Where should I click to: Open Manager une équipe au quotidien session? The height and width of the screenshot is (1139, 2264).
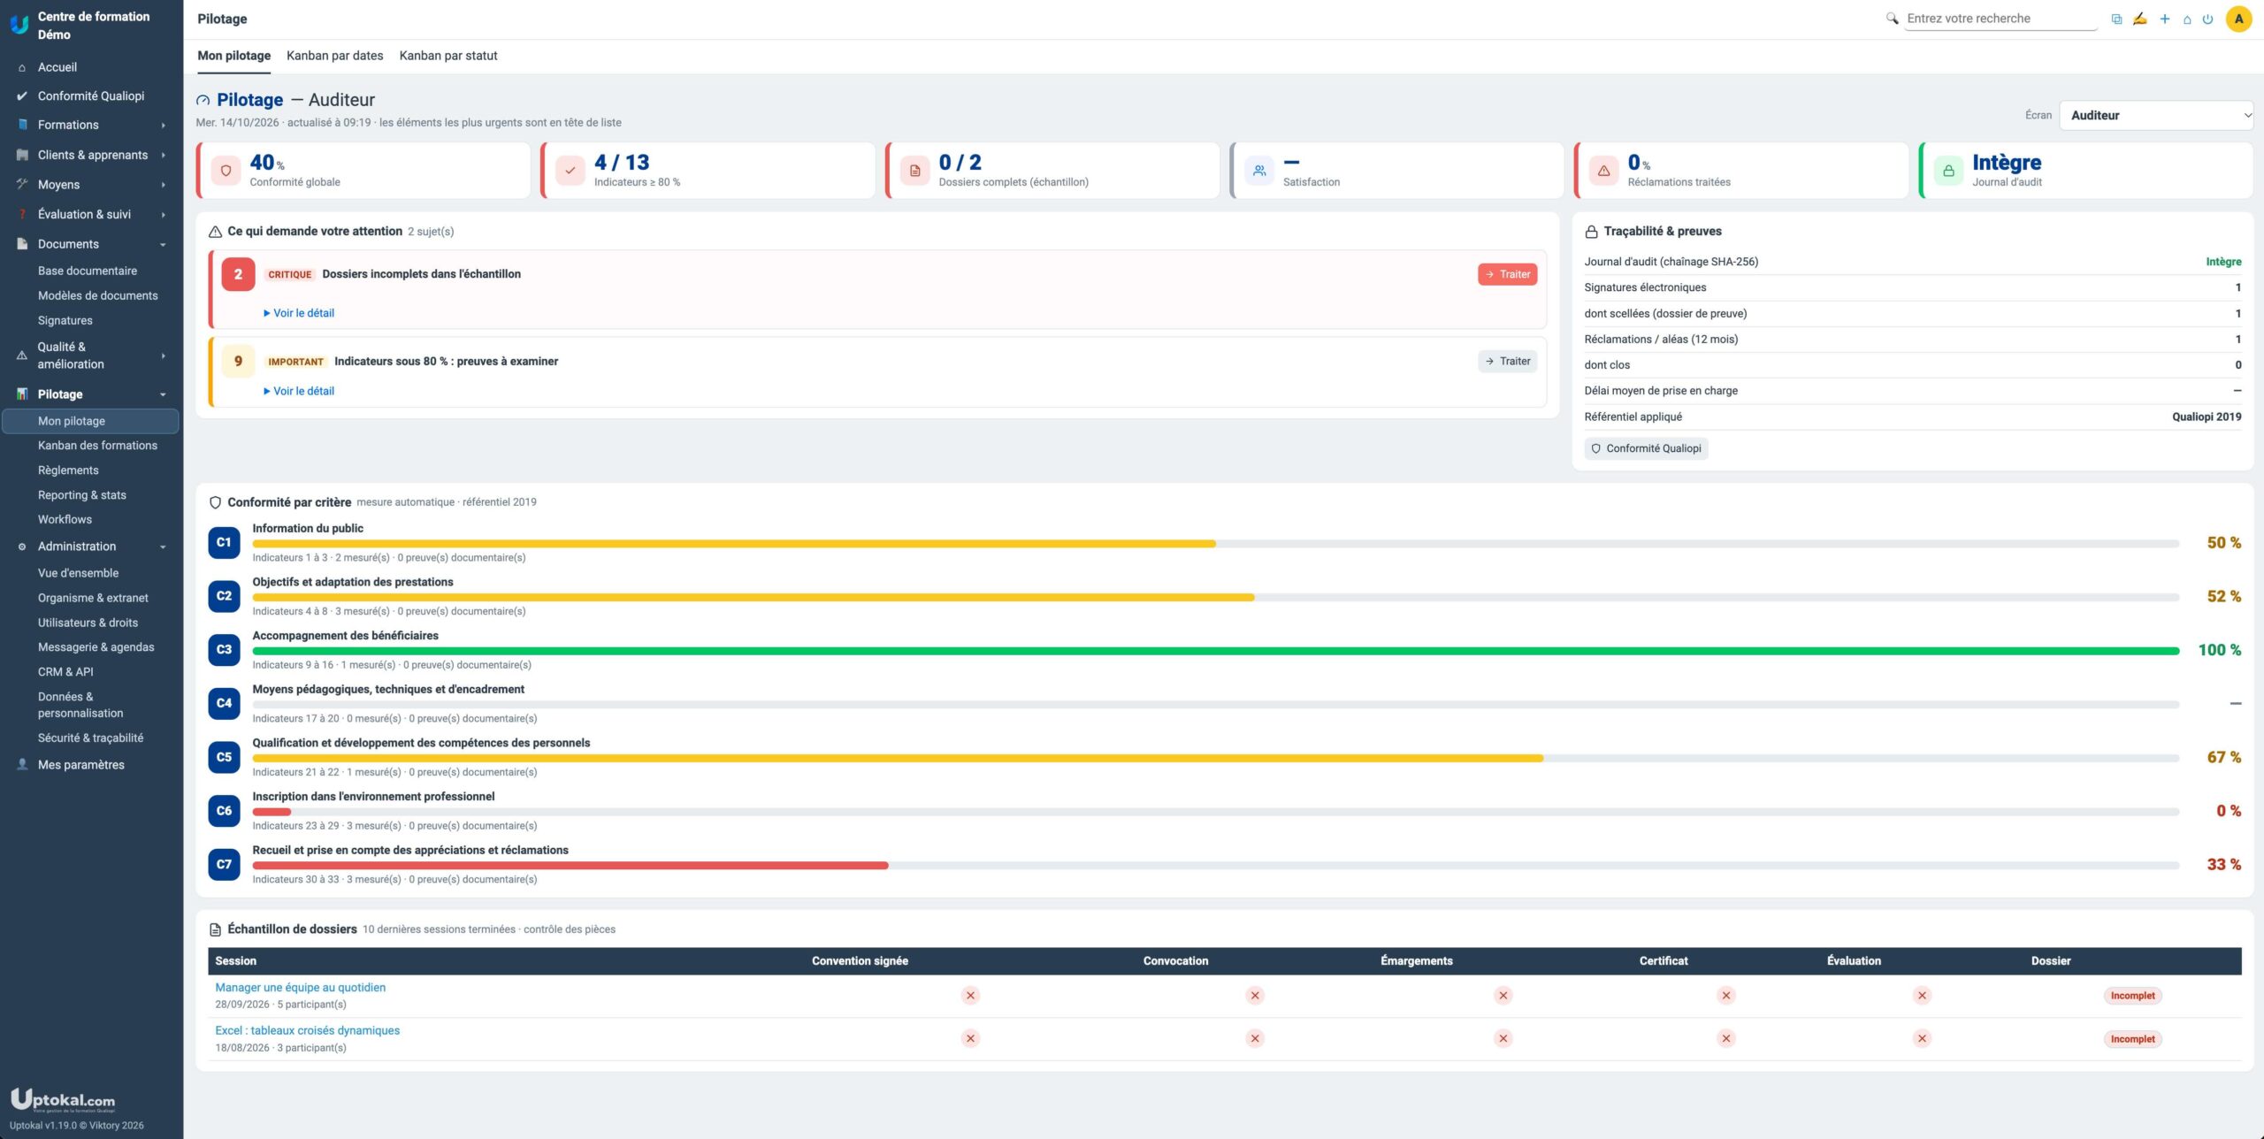(300, 987)
